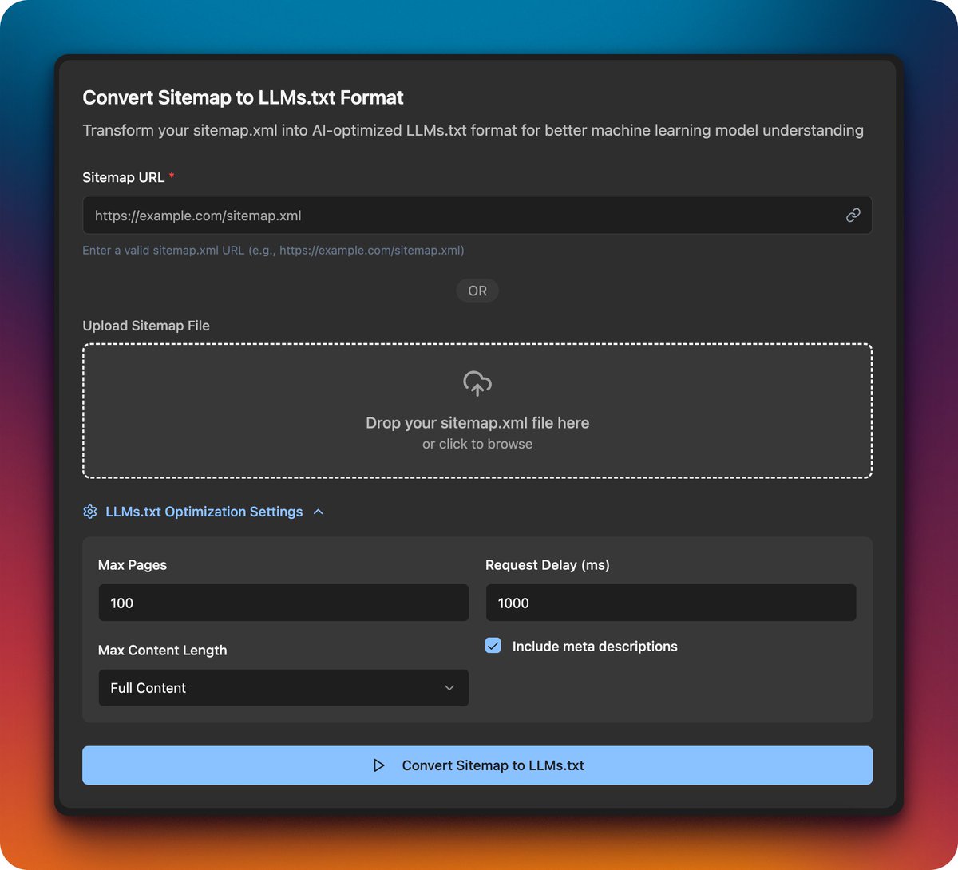Click the 'Sitemap URL' label

pyautogui.click(x=124, y=177)
